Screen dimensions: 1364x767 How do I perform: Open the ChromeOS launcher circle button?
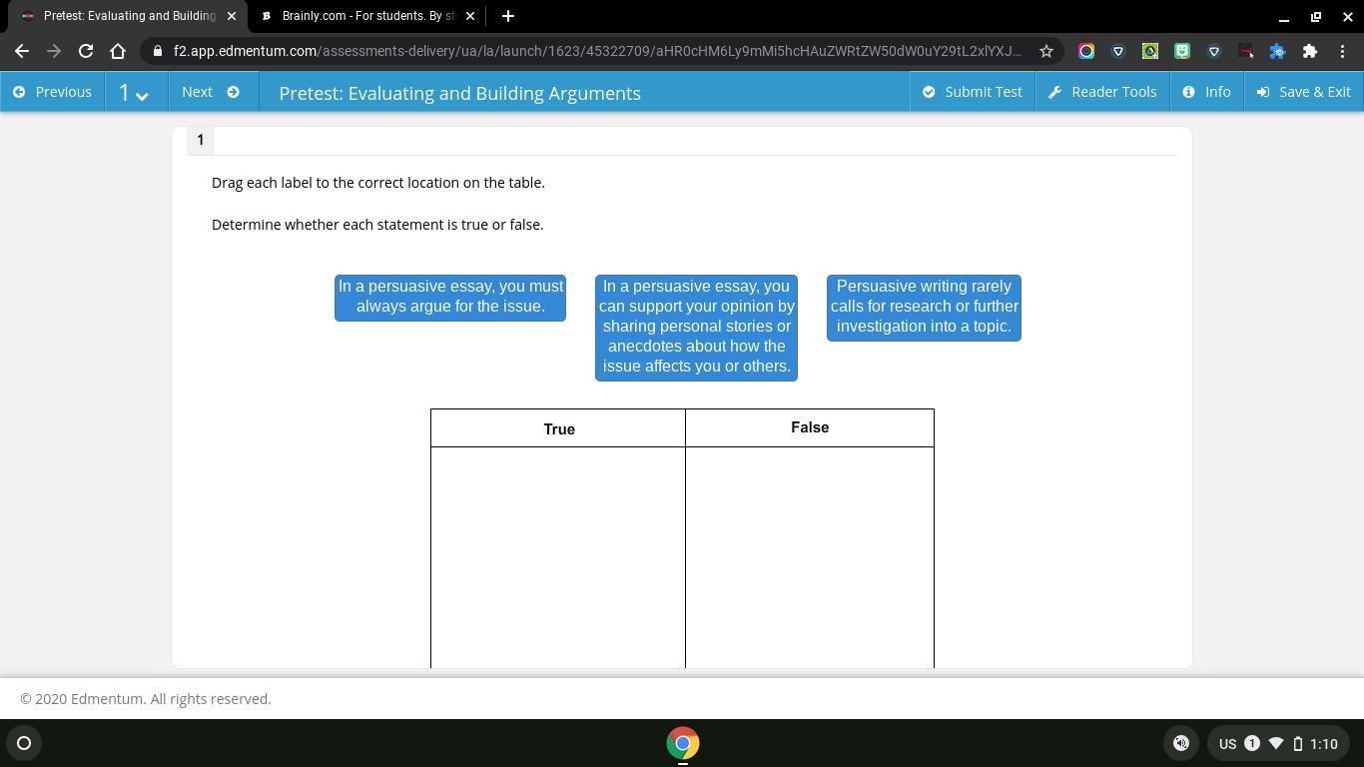point(24,743)
